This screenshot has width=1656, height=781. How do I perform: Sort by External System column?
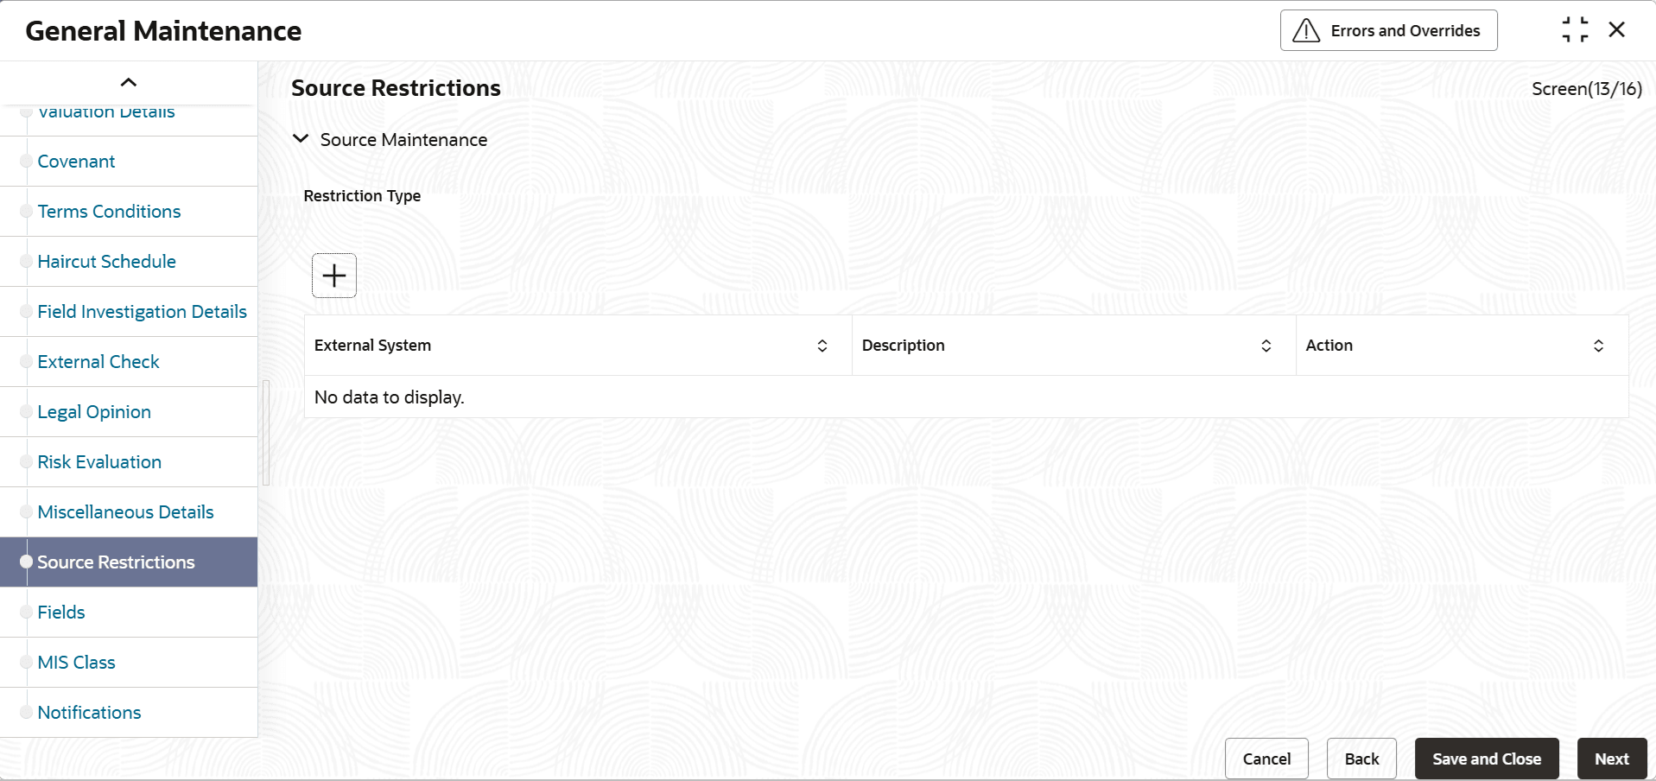coord(822,346)
